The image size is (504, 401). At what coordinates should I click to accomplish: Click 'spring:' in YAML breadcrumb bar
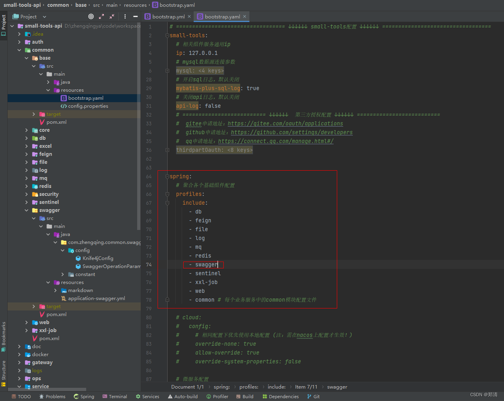point(222,387)
